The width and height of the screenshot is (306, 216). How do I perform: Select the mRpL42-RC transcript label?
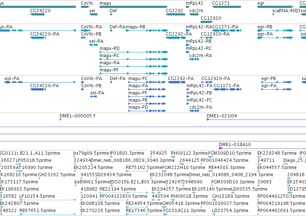tap(198, 48)
